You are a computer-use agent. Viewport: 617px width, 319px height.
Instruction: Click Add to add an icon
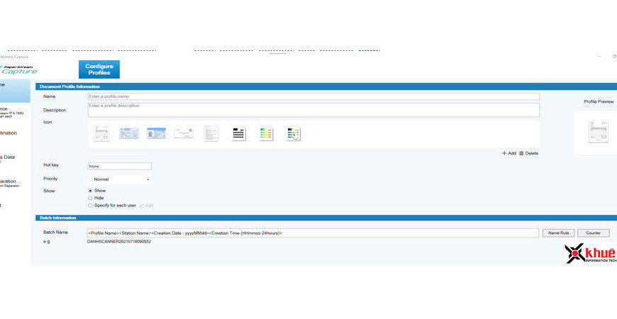pyautogui.click(x=509, y=153)
